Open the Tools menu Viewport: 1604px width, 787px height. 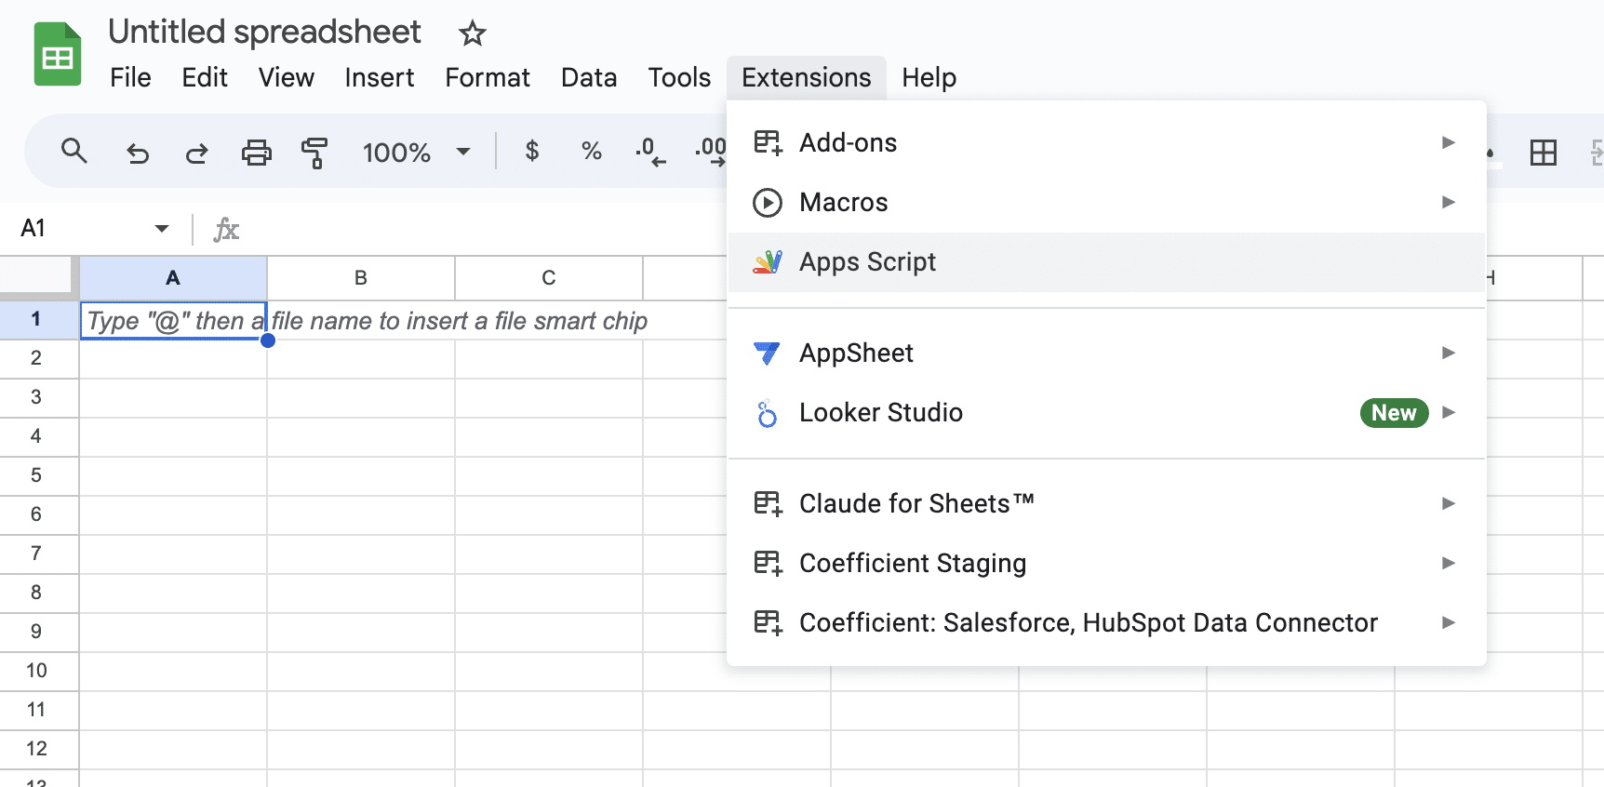pyautogui.click(x=679, y=77)
